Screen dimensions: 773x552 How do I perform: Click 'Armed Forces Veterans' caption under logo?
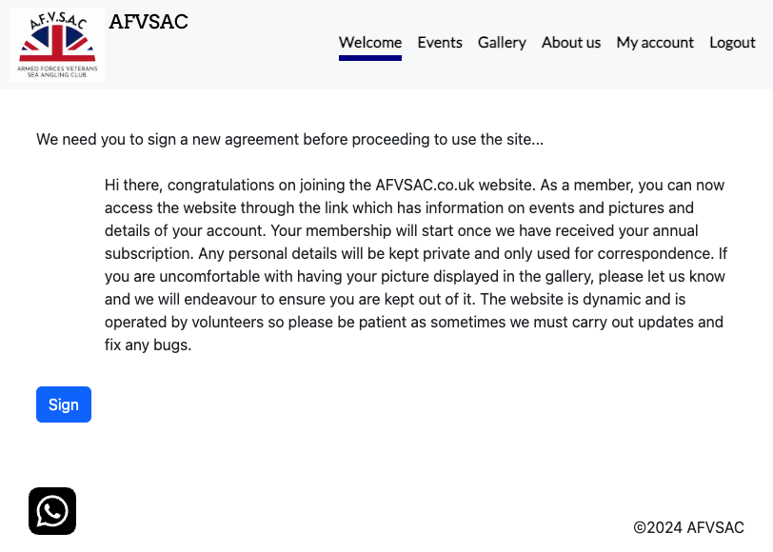pos(57,69)
